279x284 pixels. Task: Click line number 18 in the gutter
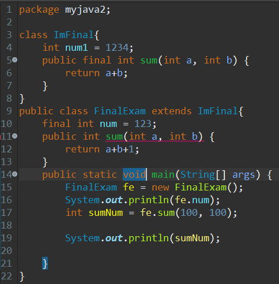point(6,226)
